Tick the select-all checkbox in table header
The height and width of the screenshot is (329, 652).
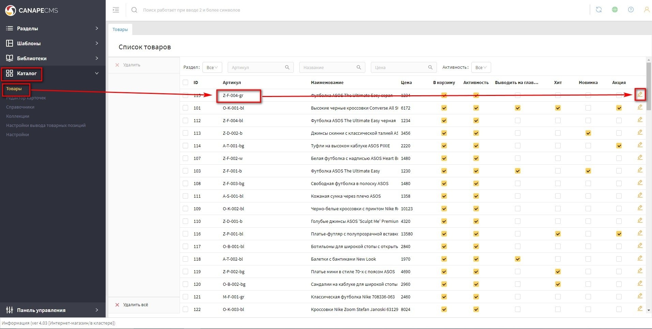185,82
